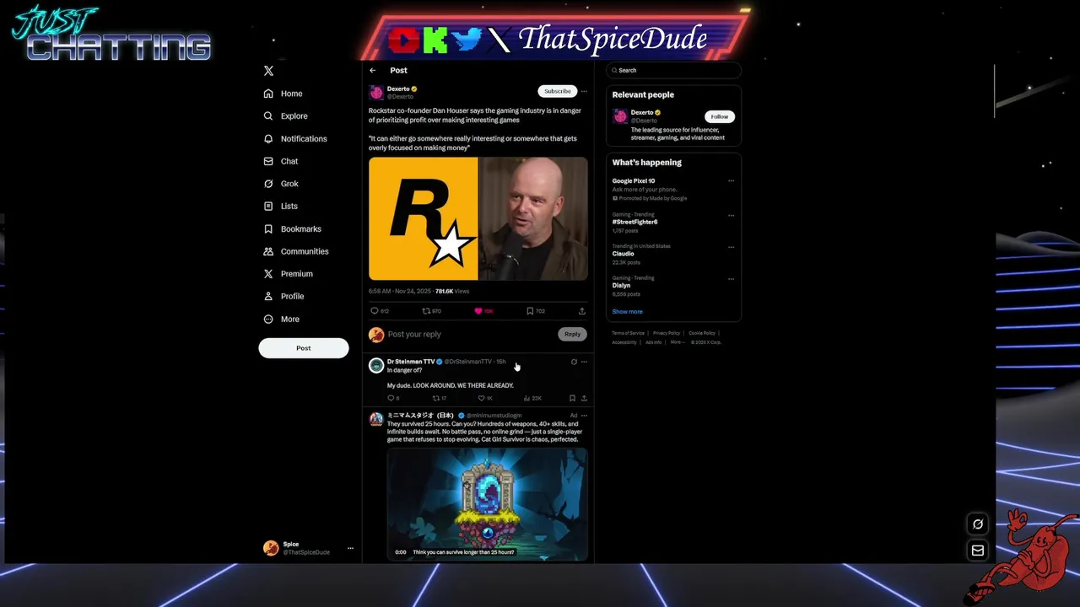Open options for the Google Pixel 10 trend
The height and width of the screenshot is (607, 1080).
coord(731,180)
